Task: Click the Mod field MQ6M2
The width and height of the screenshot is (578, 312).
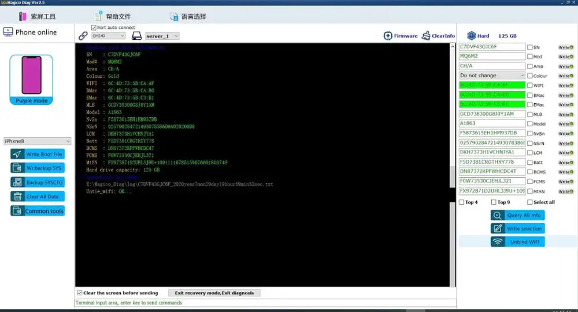Action: (x=492, y=57)
